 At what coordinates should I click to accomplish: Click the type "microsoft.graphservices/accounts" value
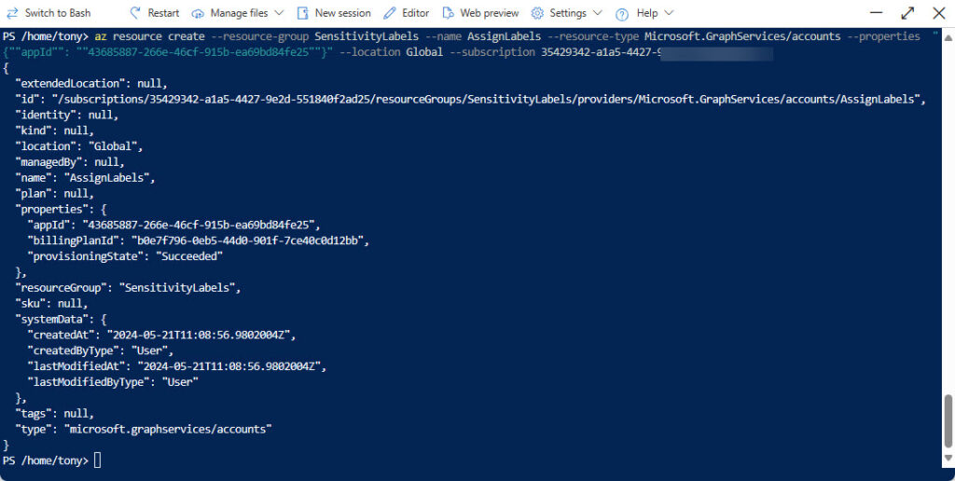point(168,429)
